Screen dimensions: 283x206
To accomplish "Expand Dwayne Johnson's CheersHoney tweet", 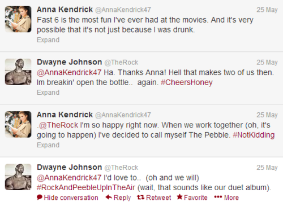I will (48, 93).
